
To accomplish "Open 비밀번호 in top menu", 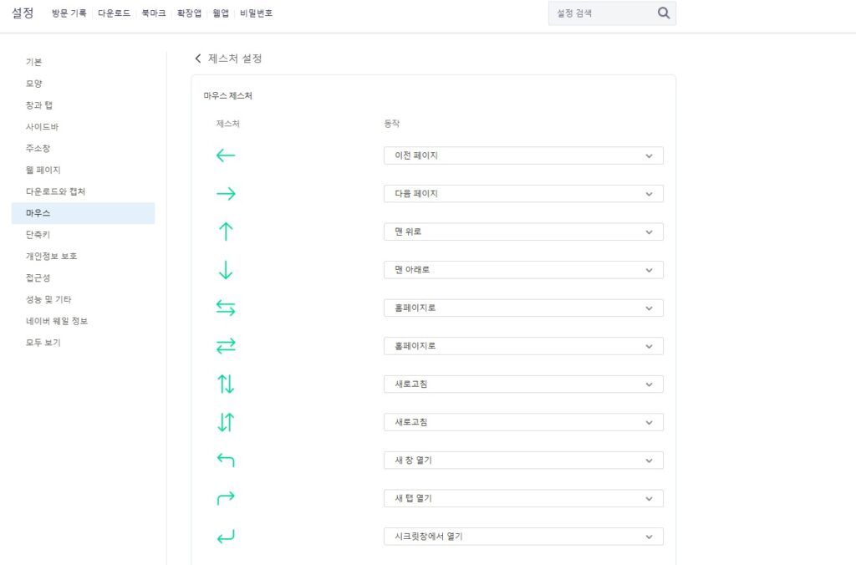I will tap(256, 13).
